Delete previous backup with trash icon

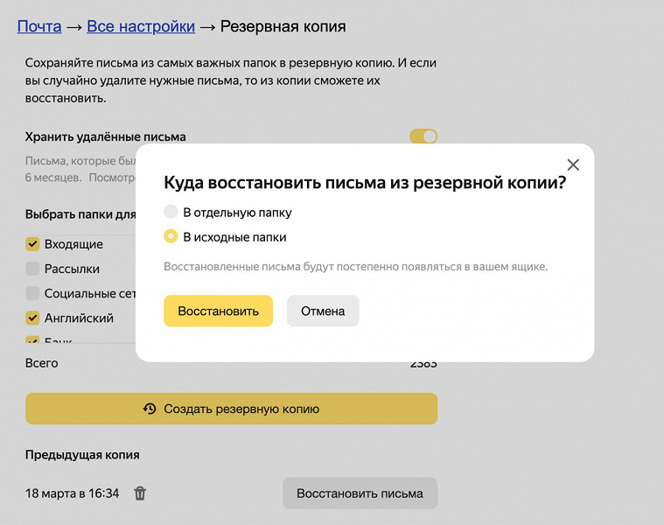point(140,493)
